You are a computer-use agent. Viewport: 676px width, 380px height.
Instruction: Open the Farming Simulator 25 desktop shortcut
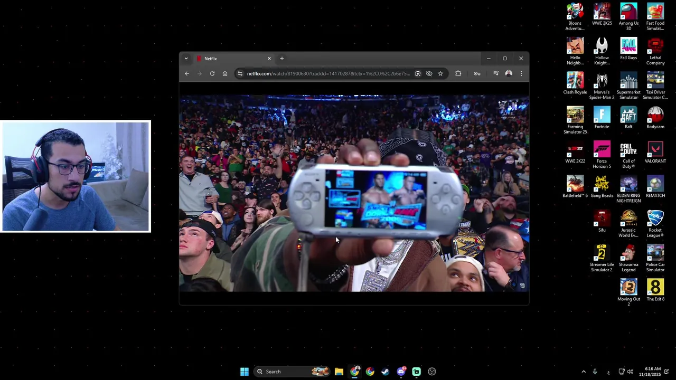click(x=575, y=121)
